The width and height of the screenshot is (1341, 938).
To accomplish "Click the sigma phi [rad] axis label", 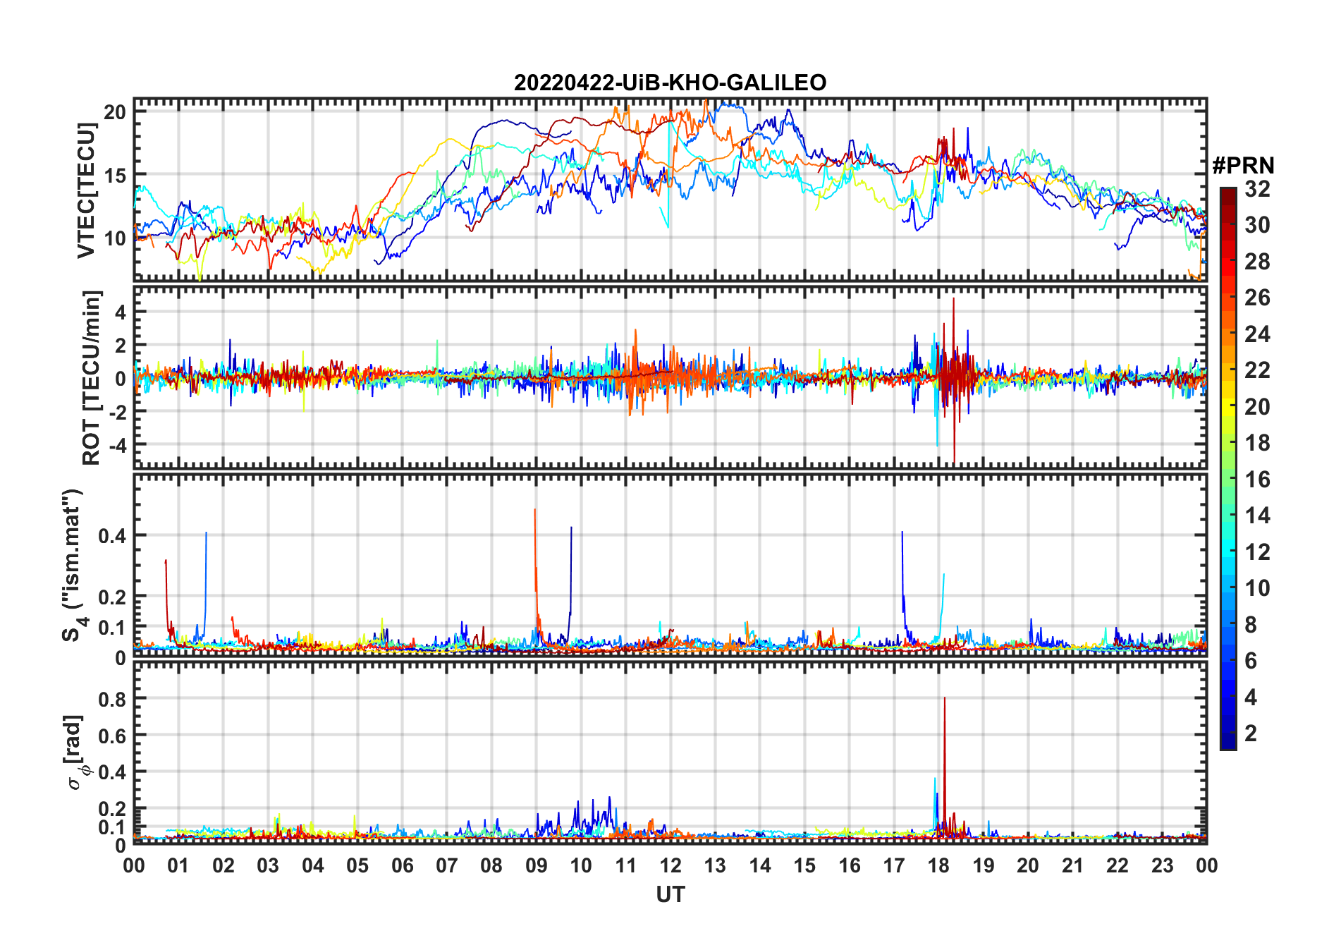I will 75,752.
